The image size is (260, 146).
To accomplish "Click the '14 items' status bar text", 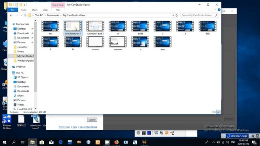I will tap(14, 112).
